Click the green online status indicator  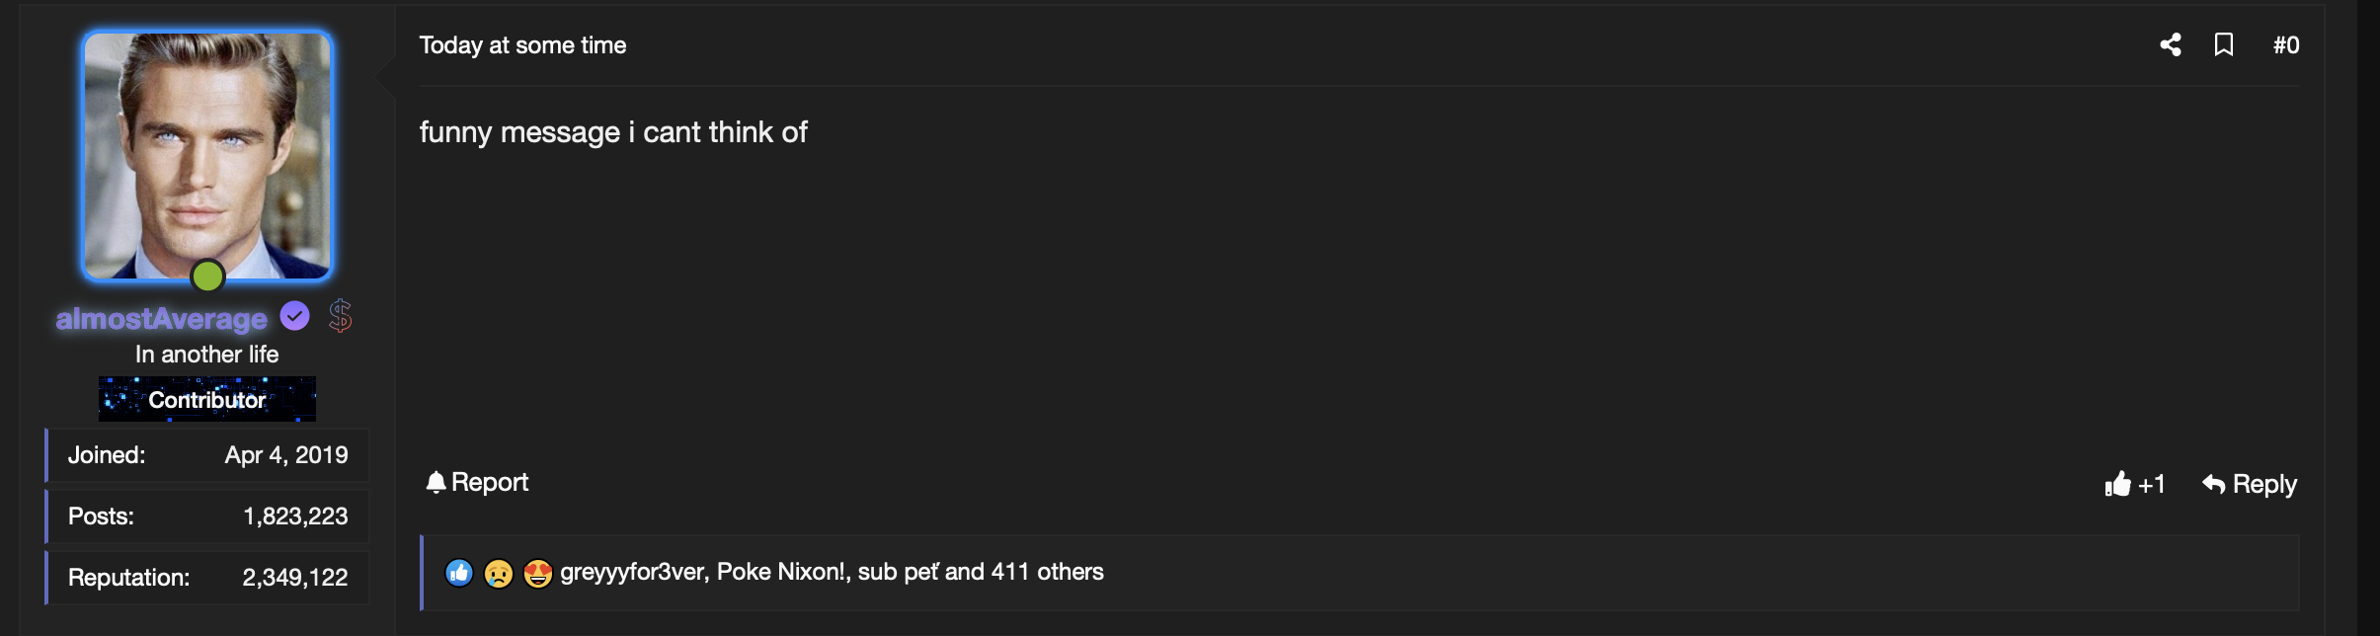[207, 276]
